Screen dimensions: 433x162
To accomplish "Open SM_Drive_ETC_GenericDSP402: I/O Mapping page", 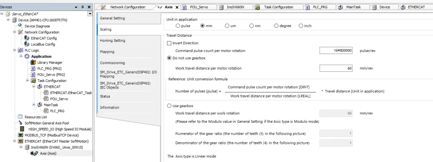I will 129,74.
